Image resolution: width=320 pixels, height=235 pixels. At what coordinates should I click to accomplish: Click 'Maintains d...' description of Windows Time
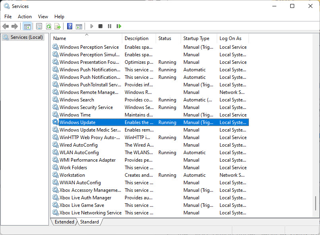[139, 115]
